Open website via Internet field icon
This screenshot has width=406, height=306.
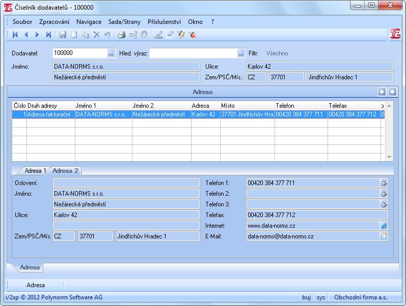[x=384, y=226]
